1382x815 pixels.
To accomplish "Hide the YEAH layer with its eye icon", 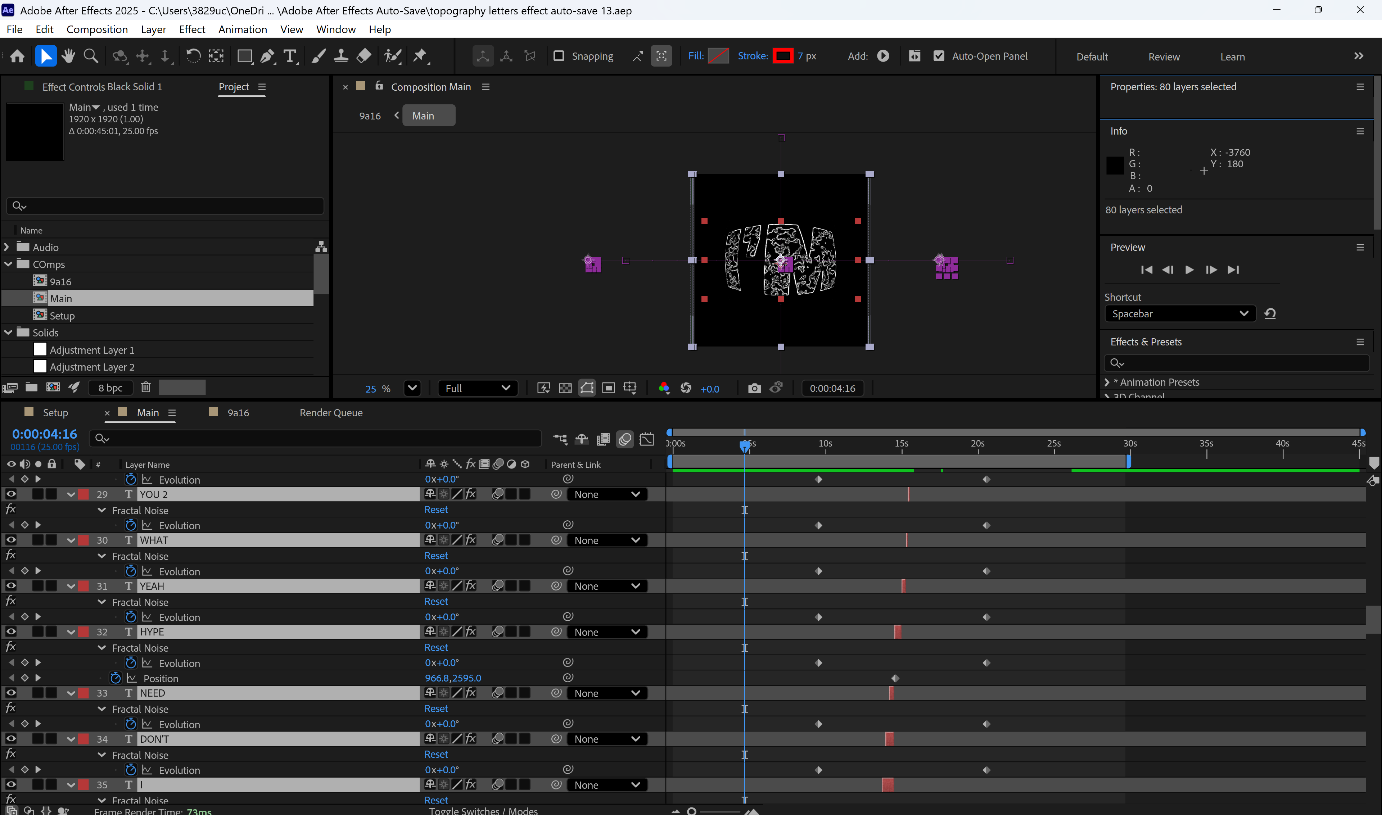I will click(10, 586).
